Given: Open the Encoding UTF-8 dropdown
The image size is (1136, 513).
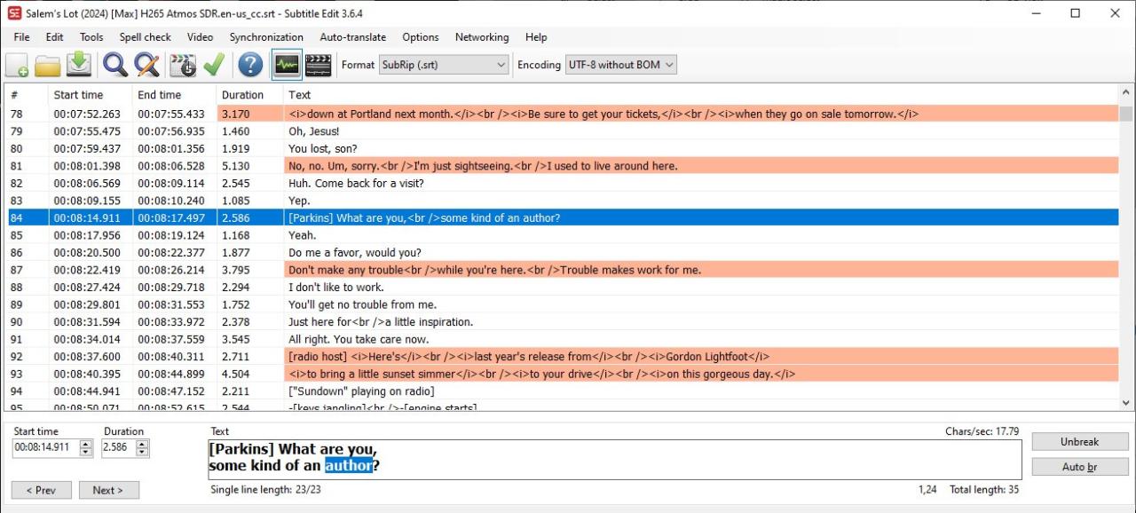Looking at the screenshot, I should coord(668,65).
